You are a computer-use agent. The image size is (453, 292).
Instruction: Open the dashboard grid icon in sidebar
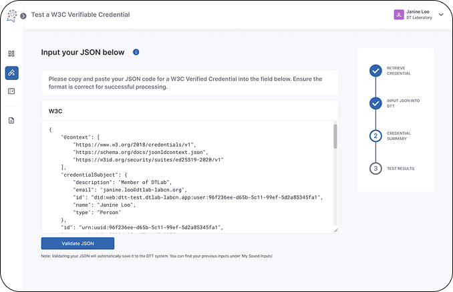point(11,53)
